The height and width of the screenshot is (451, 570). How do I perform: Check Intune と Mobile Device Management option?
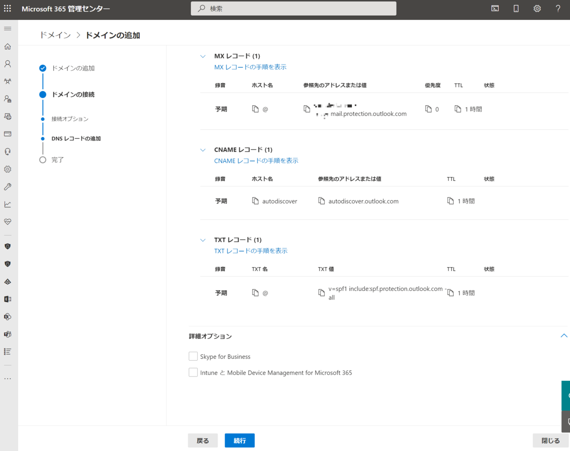[193, 372]
